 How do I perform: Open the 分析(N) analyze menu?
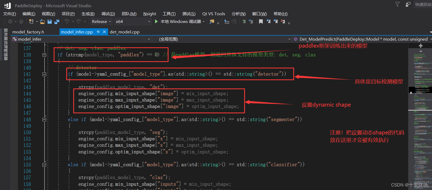tap(239, 14)
